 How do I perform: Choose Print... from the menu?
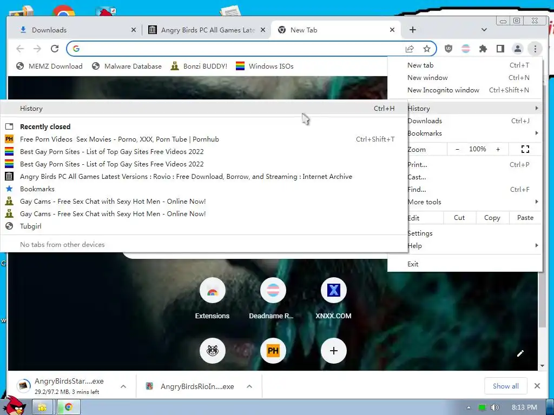pos(474,164)
